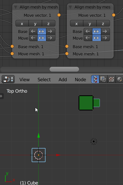Collapse the first Align mesh by mesh node
The height and width of the screenshot is (185, 123).
click(16, 7)
